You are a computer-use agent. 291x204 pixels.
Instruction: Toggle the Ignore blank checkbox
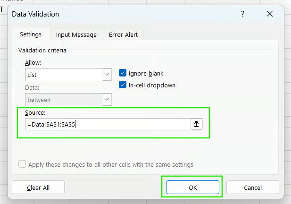123,73
